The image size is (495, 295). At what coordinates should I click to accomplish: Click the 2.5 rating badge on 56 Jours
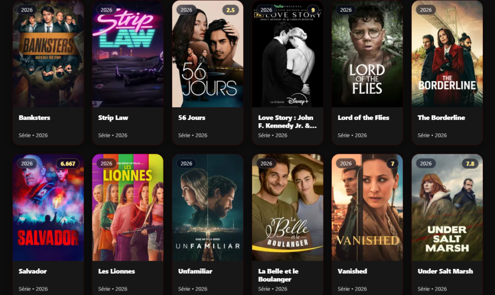[x=231, y=10]
